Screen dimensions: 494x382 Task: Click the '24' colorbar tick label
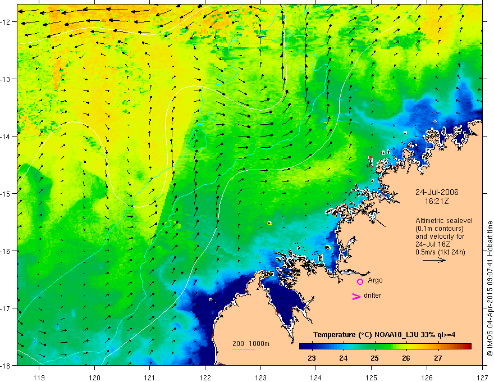point(344,358)
